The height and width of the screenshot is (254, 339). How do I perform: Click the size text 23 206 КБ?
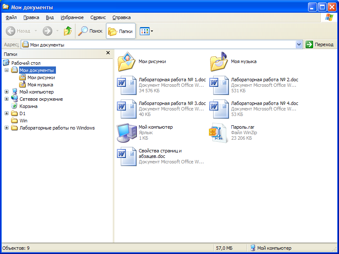pyautogui.click(x=242, y=138)
